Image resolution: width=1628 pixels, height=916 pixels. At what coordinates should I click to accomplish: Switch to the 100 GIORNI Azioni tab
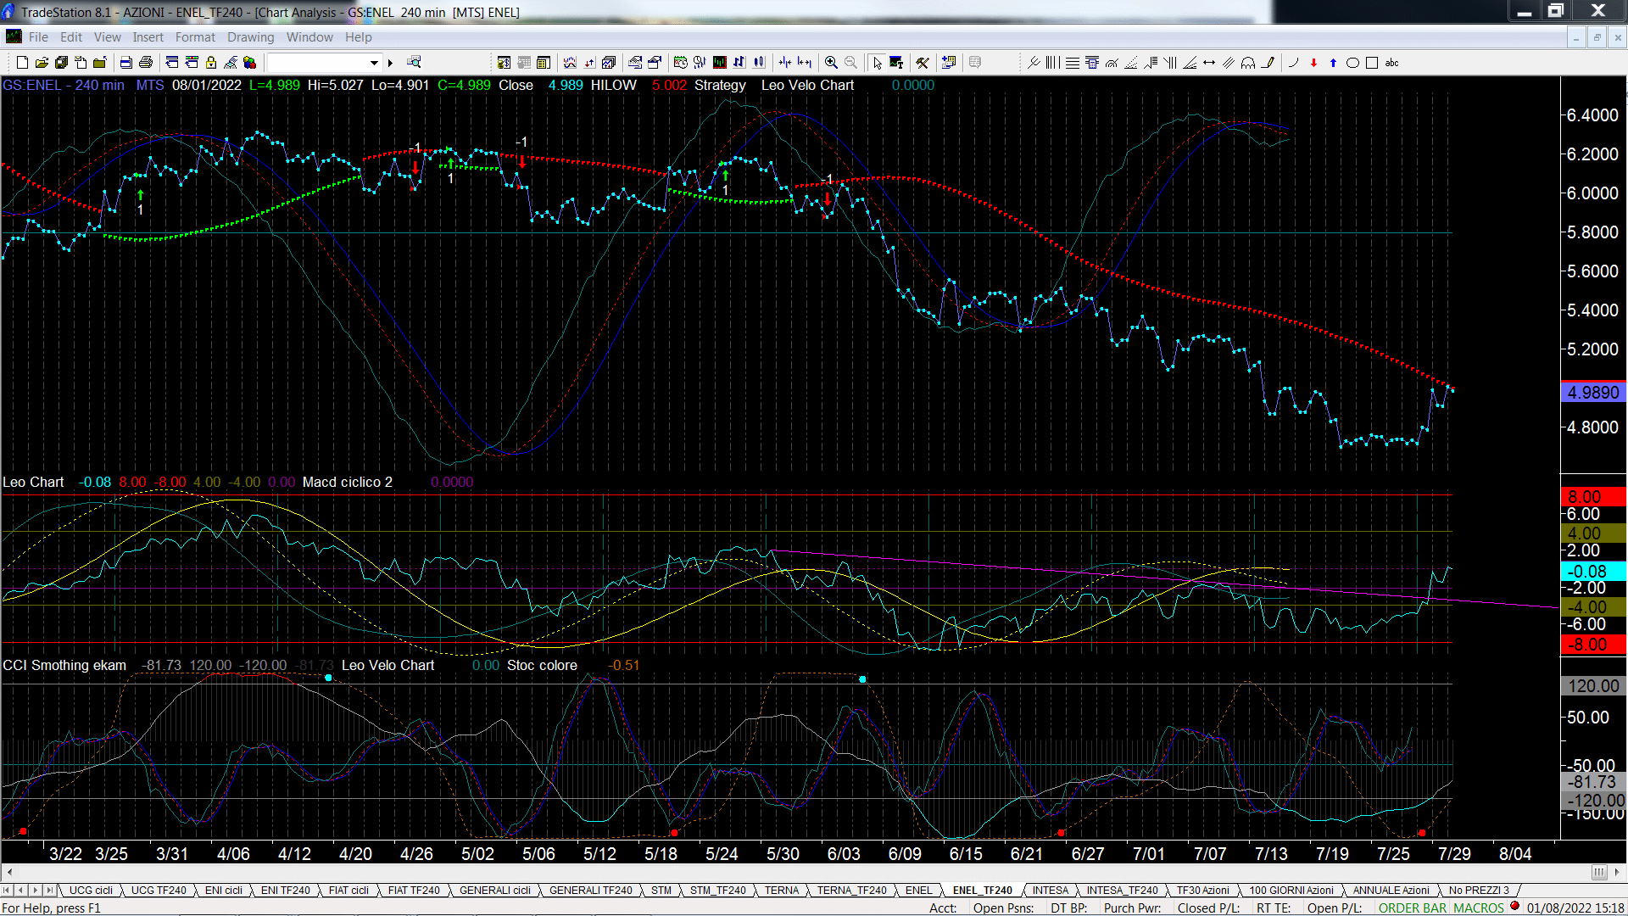[1291, 890]
